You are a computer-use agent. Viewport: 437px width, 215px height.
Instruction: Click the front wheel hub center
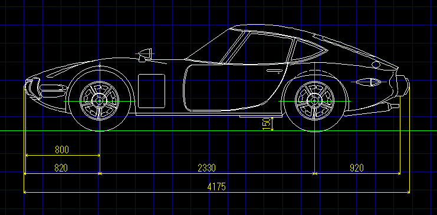pyautogui.click(x=100, y=101)
